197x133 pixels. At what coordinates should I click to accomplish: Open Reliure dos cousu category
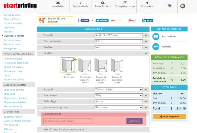(13, 71)
